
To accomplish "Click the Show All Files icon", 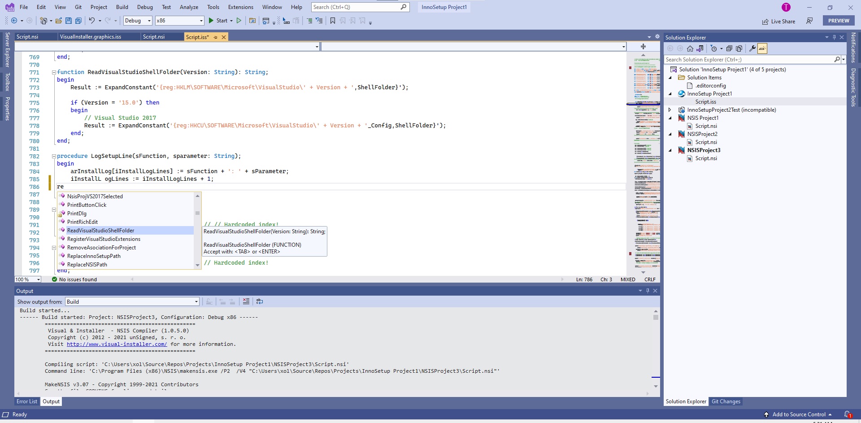I will click(x=739, y=48).
